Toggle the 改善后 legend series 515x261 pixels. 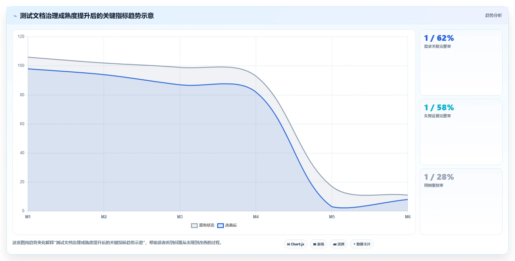click(x=227, y=225)
